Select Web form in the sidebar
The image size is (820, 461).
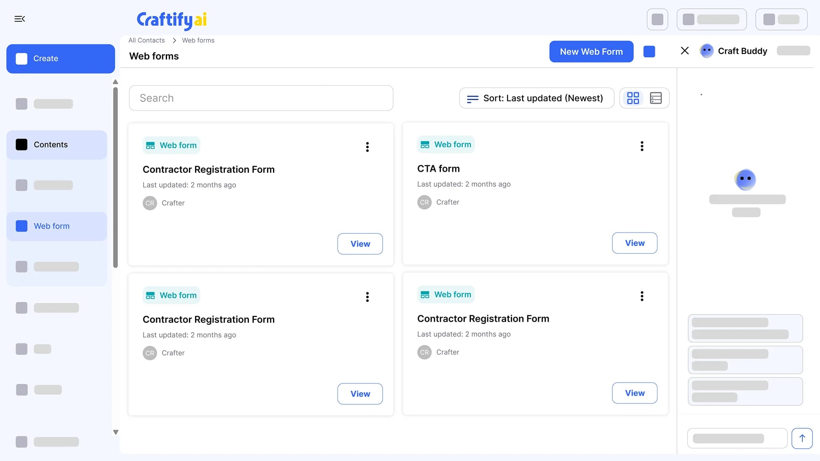(x=57, y=226)
